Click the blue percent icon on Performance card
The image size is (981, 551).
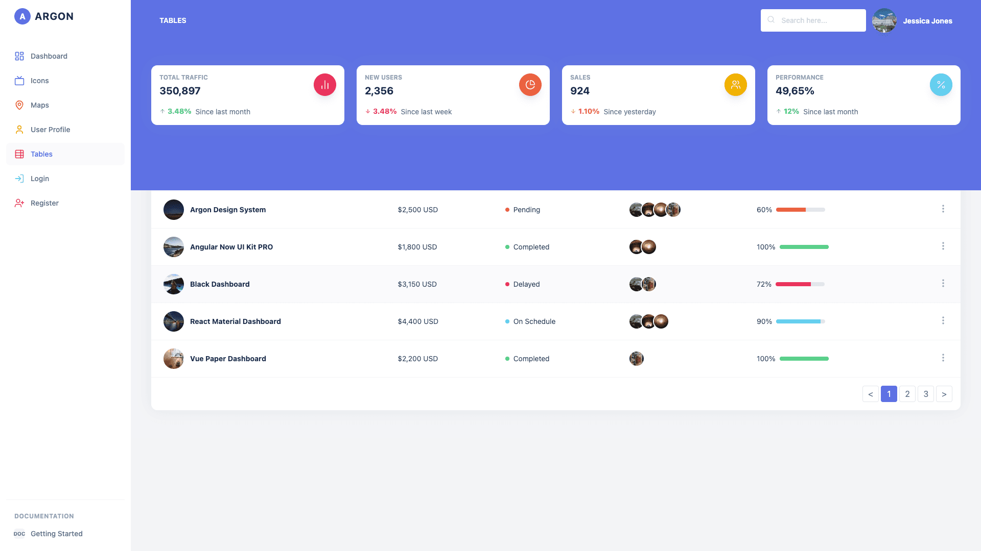[941, 84]
